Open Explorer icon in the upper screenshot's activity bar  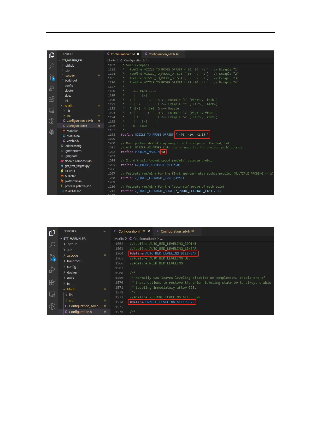pos(52,55)
